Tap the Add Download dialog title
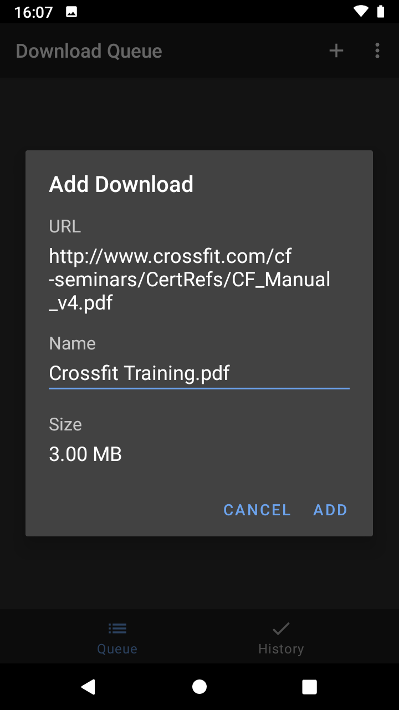 121,184
